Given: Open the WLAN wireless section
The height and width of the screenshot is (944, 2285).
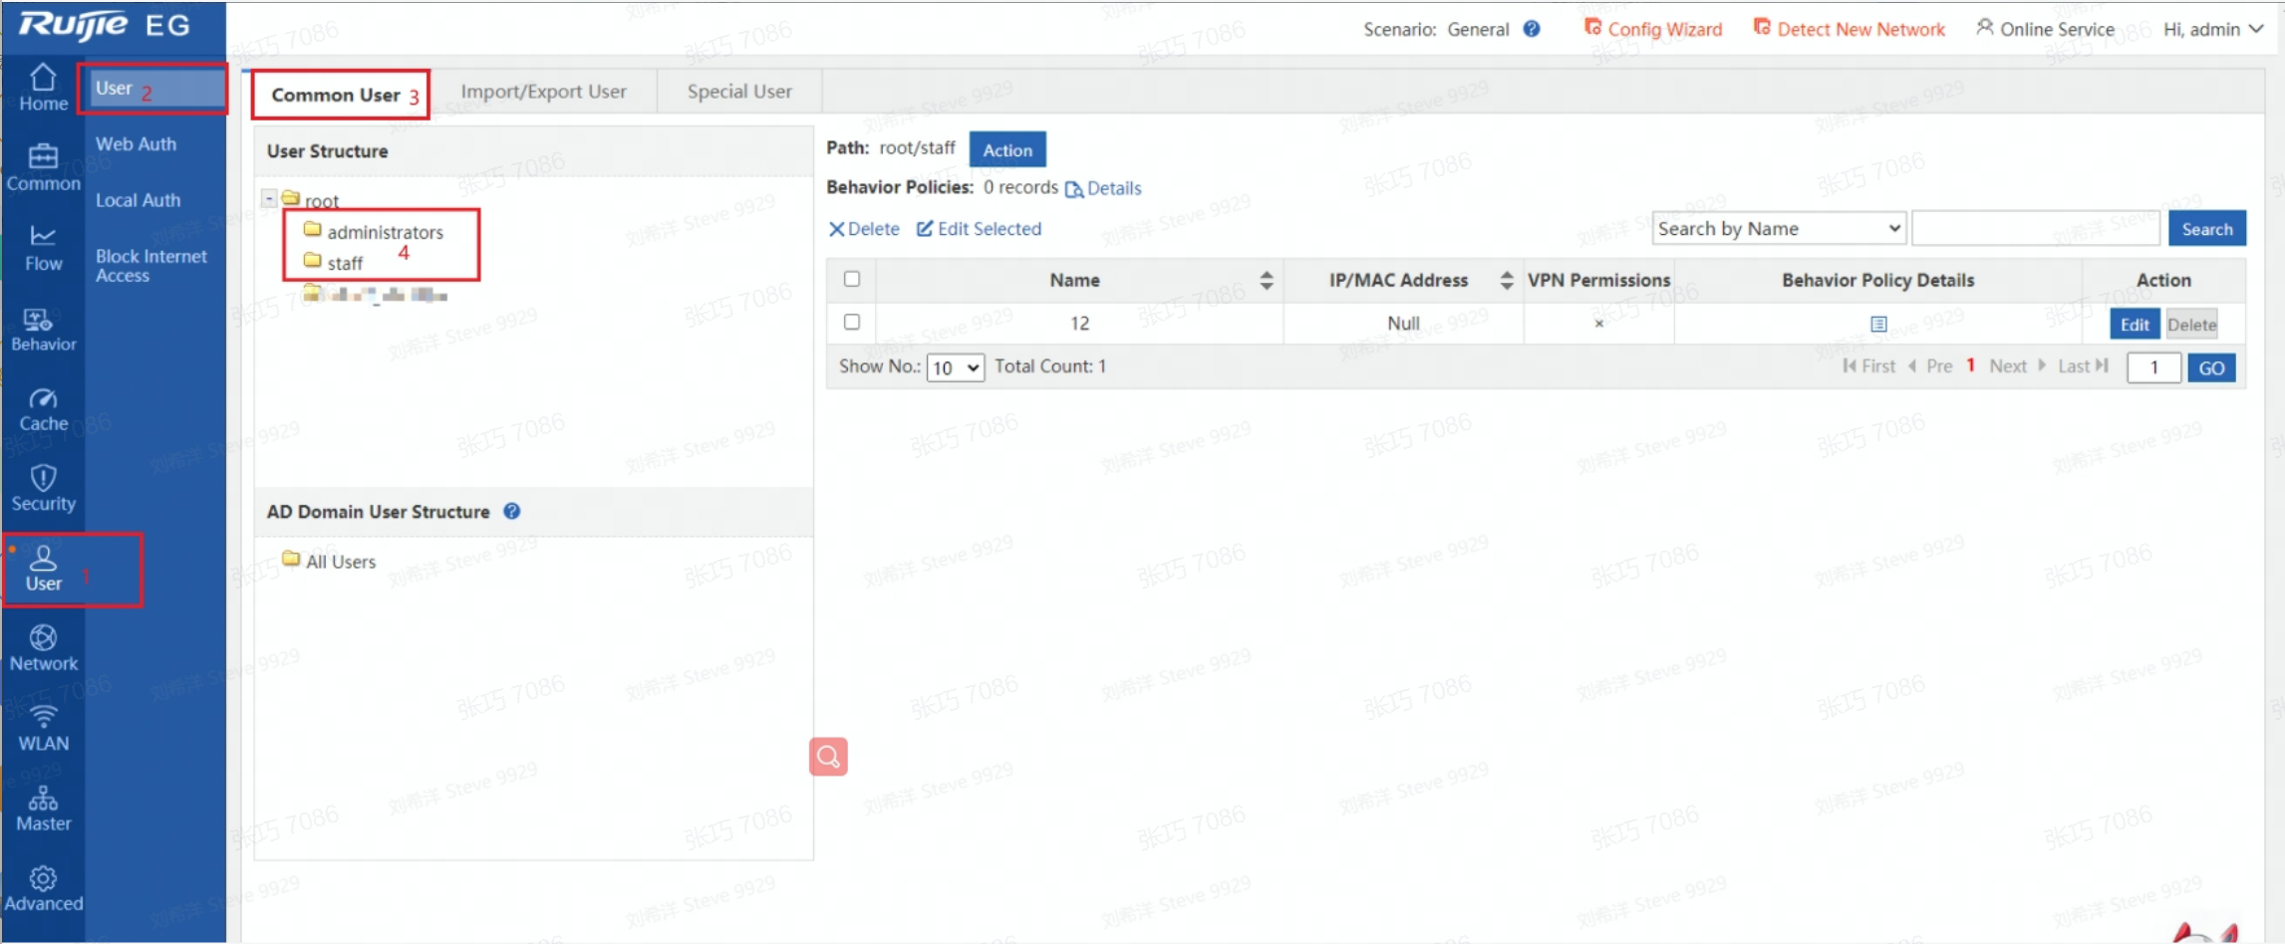Looking at the screenshot, I should point(43,729).
